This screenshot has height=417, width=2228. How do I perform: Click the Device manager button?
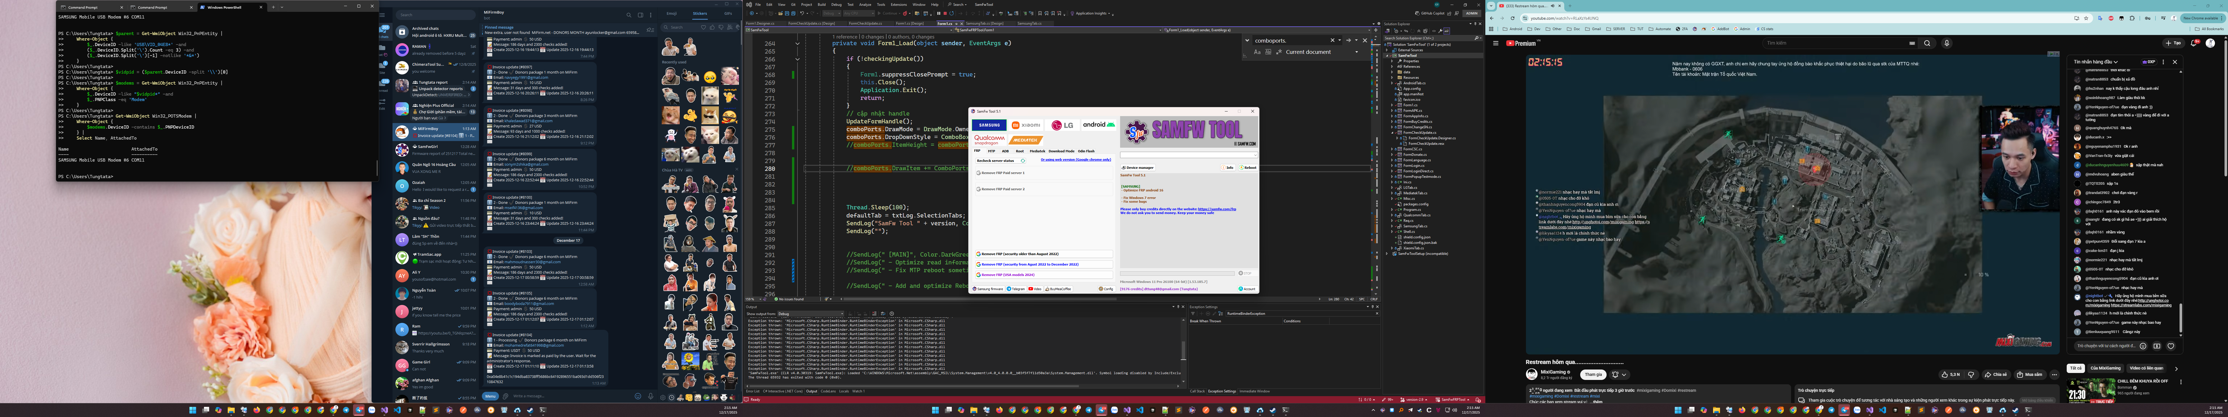[x=1138, y=167]
